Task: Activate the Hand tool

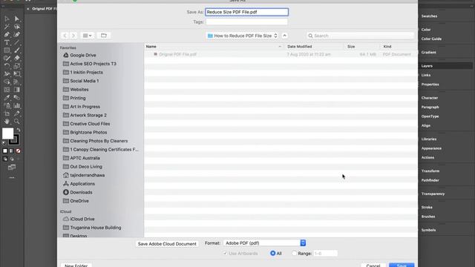Action: [x=7, y=122]
